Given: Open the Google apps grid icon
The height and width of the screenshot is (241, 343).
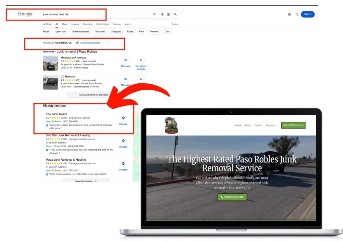Looking at the screenshot, I should [x=297, y=14].
